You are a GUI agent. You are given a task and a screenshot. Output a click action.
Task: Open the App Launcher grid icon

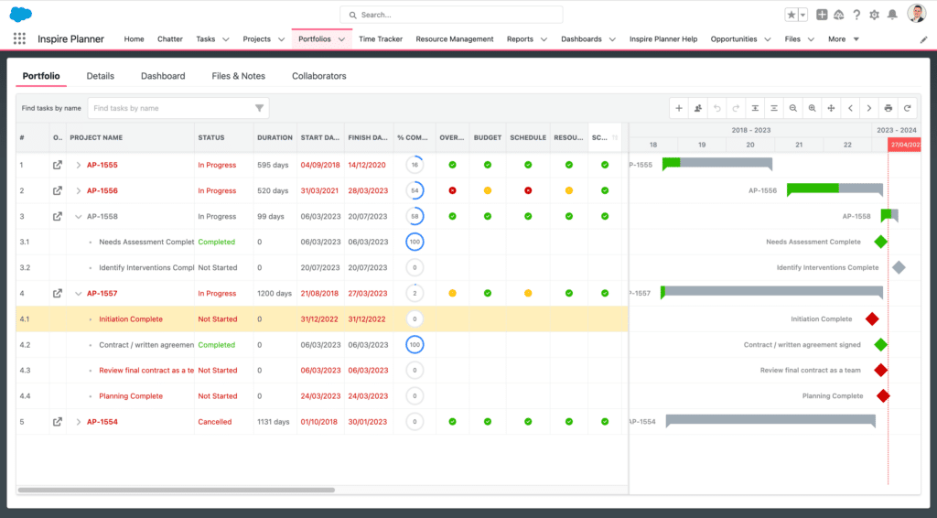[19, 39]
